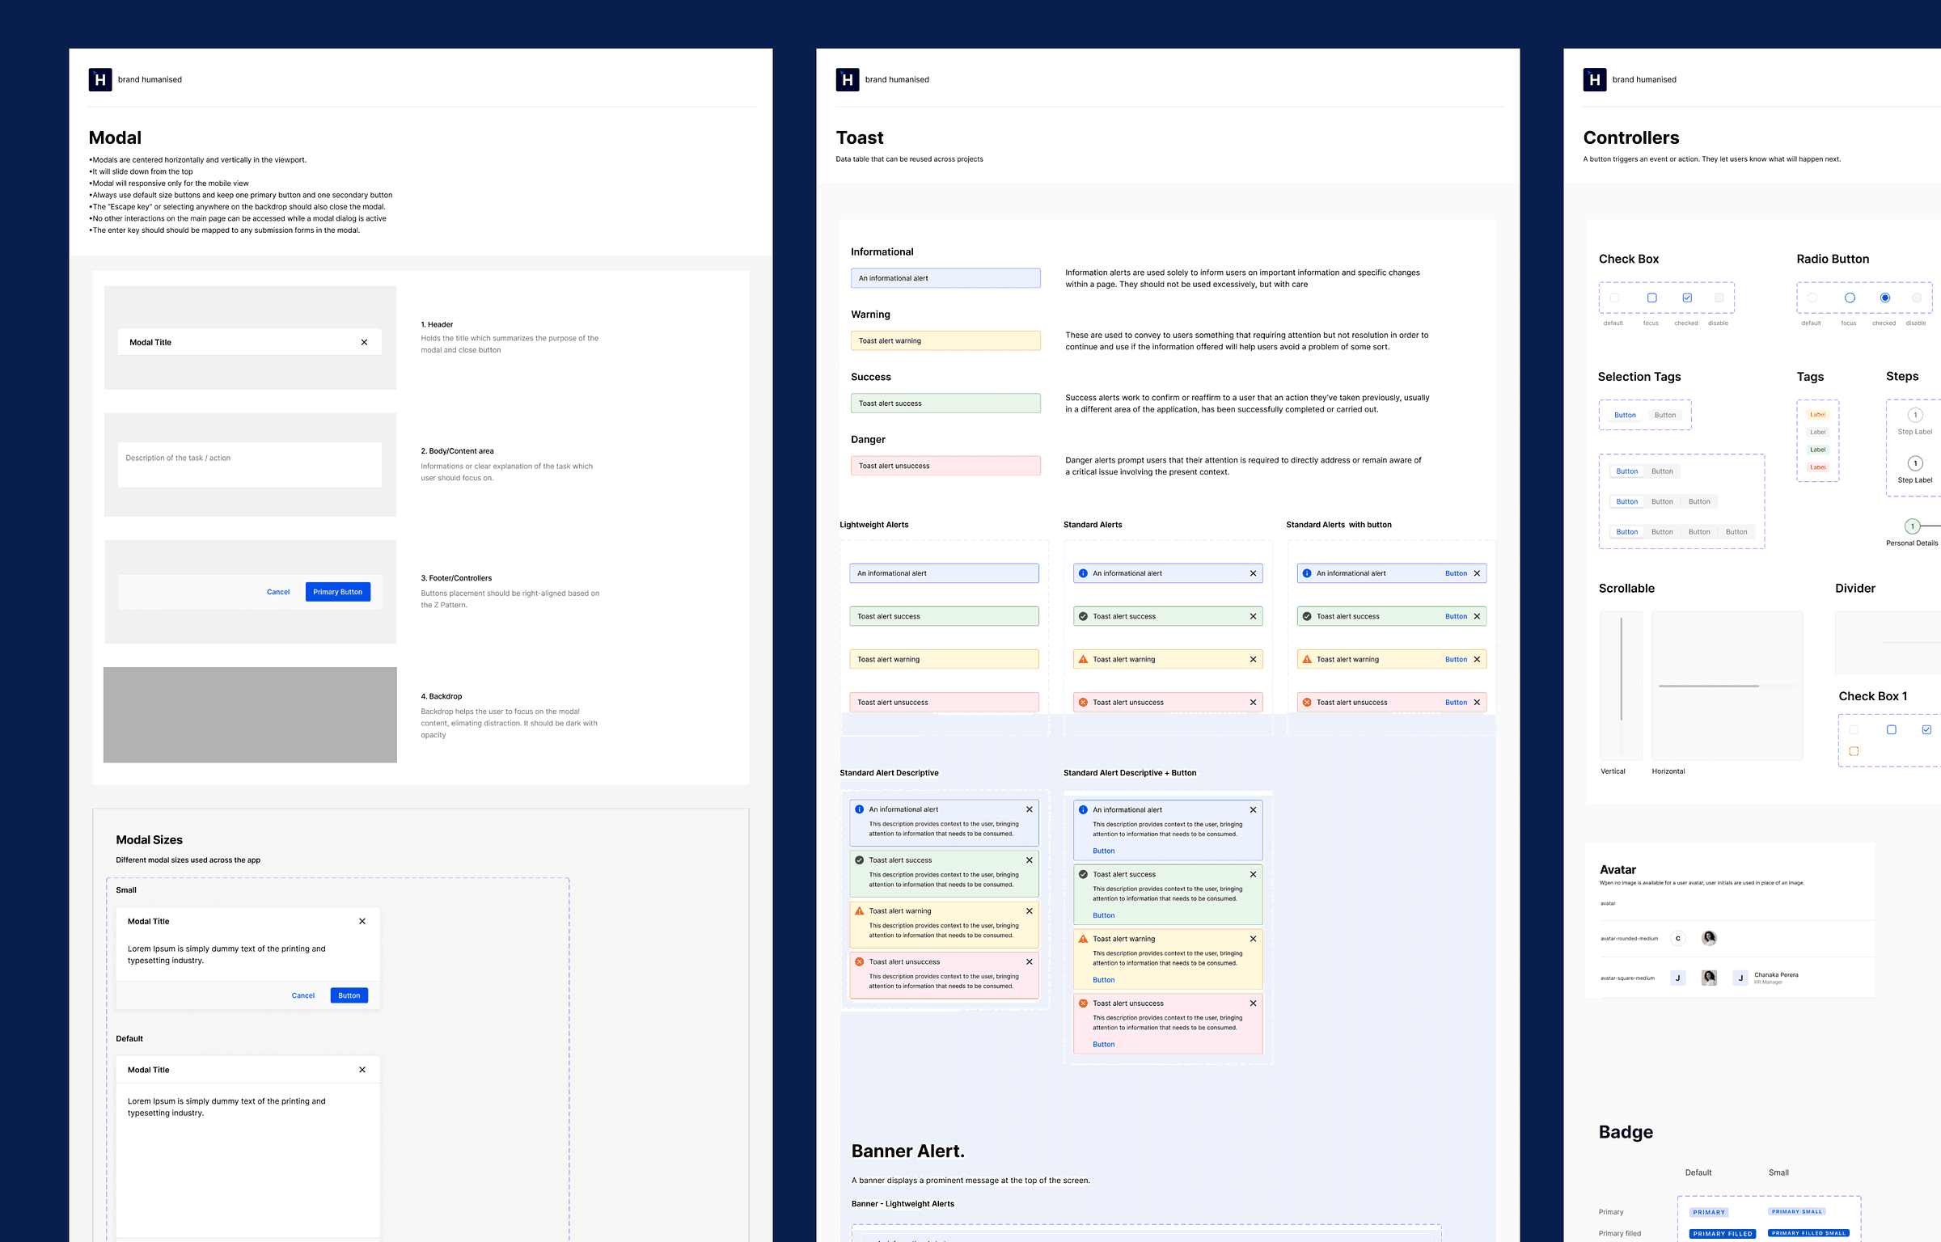Close the Small size modal with its X
This screenshot has width=1941, height=1242.
point(362,921)
